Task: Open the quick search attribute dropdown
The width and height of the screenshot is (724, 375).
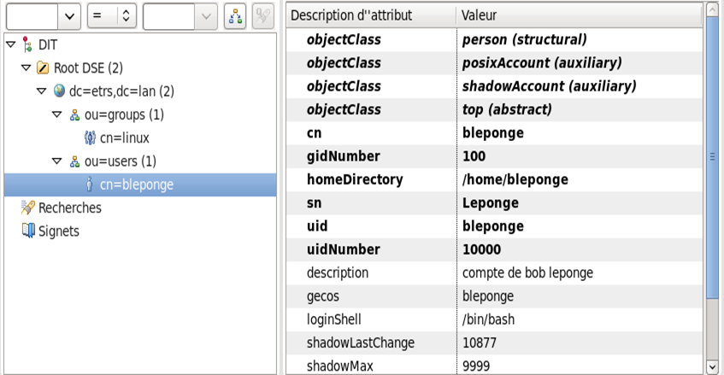Action: tap(69, 15)
